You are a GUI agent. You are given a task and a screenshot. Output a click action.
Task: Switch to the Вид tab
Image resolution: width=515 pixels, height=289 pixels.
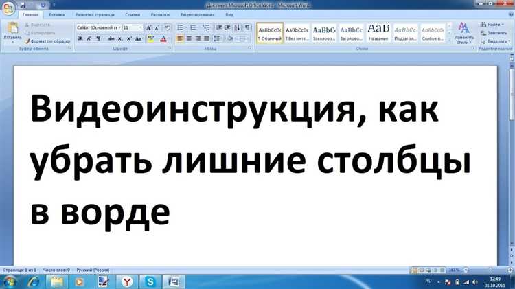pos(229,15)
